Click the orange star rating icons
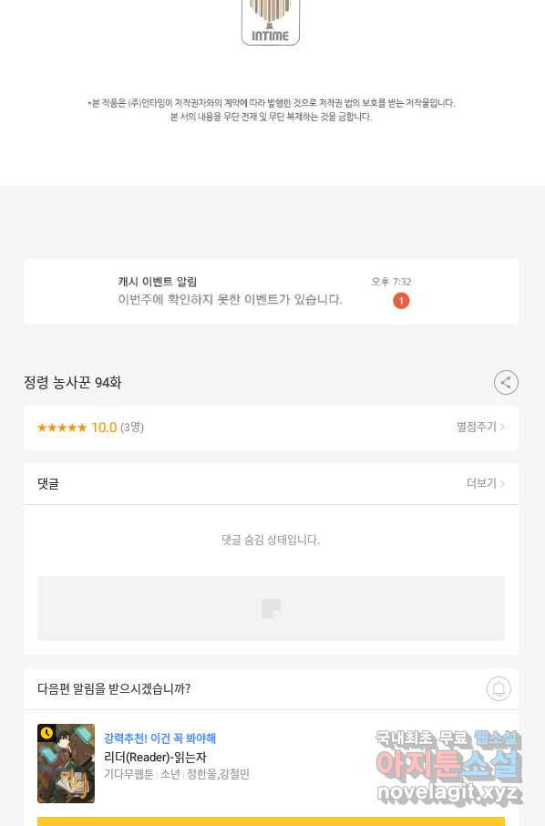Screen dimensions: 545x826 coord(62,428)
